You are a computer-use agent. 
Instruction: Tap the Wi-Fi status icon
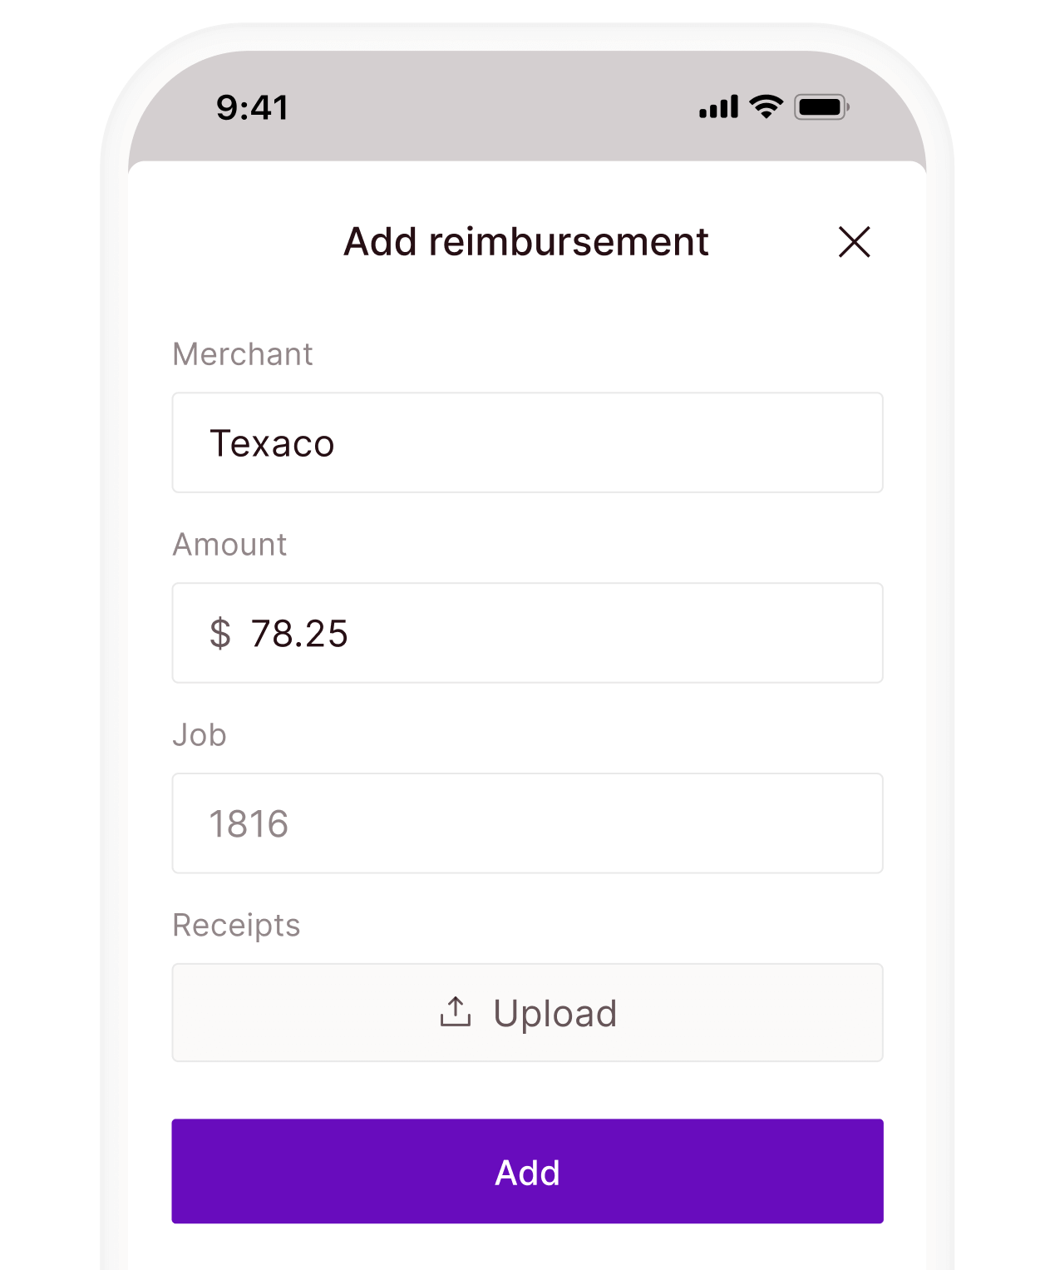click(766, 106)
